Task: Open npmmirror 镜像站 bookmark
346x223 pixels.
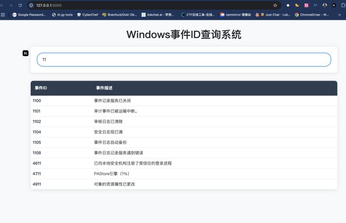Action: tap(235, 15)
